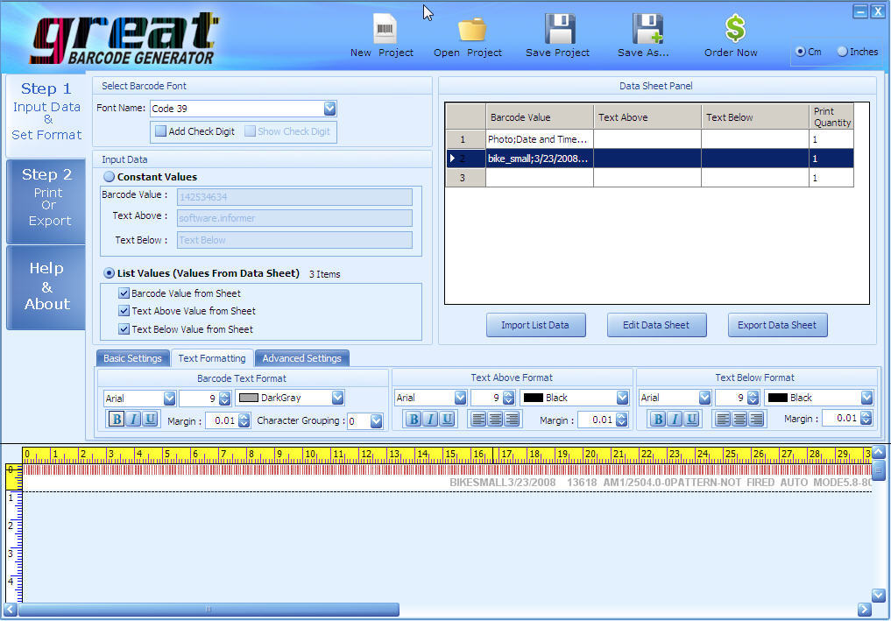Viewport: 891px width, 621px height.
Task: Switch to Text Formatting tab
Action: click(212, 358)
